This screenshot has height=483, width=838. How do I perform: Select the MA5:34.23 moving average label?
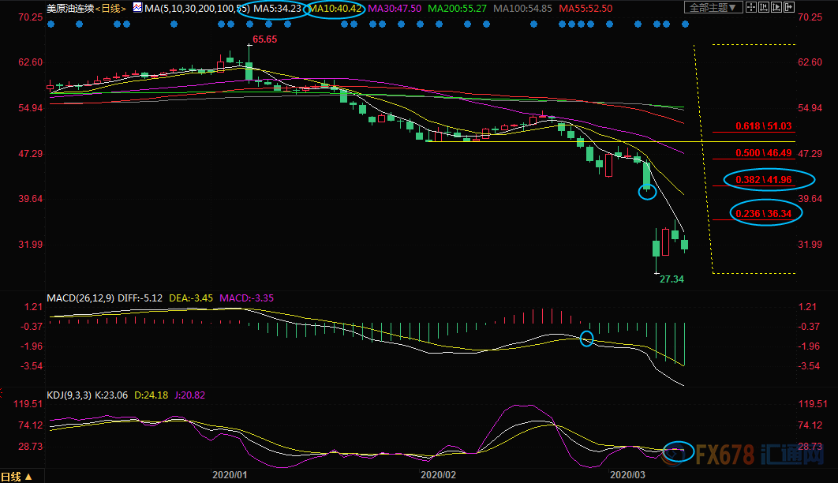277,8
